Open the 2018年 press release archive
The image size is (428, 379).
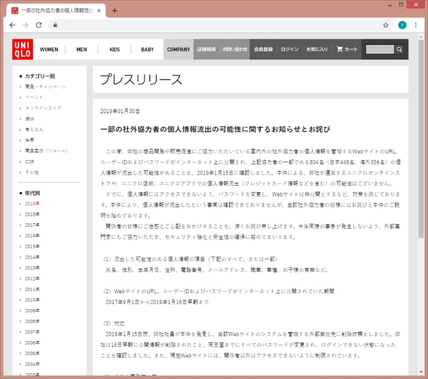pos(33,214)
